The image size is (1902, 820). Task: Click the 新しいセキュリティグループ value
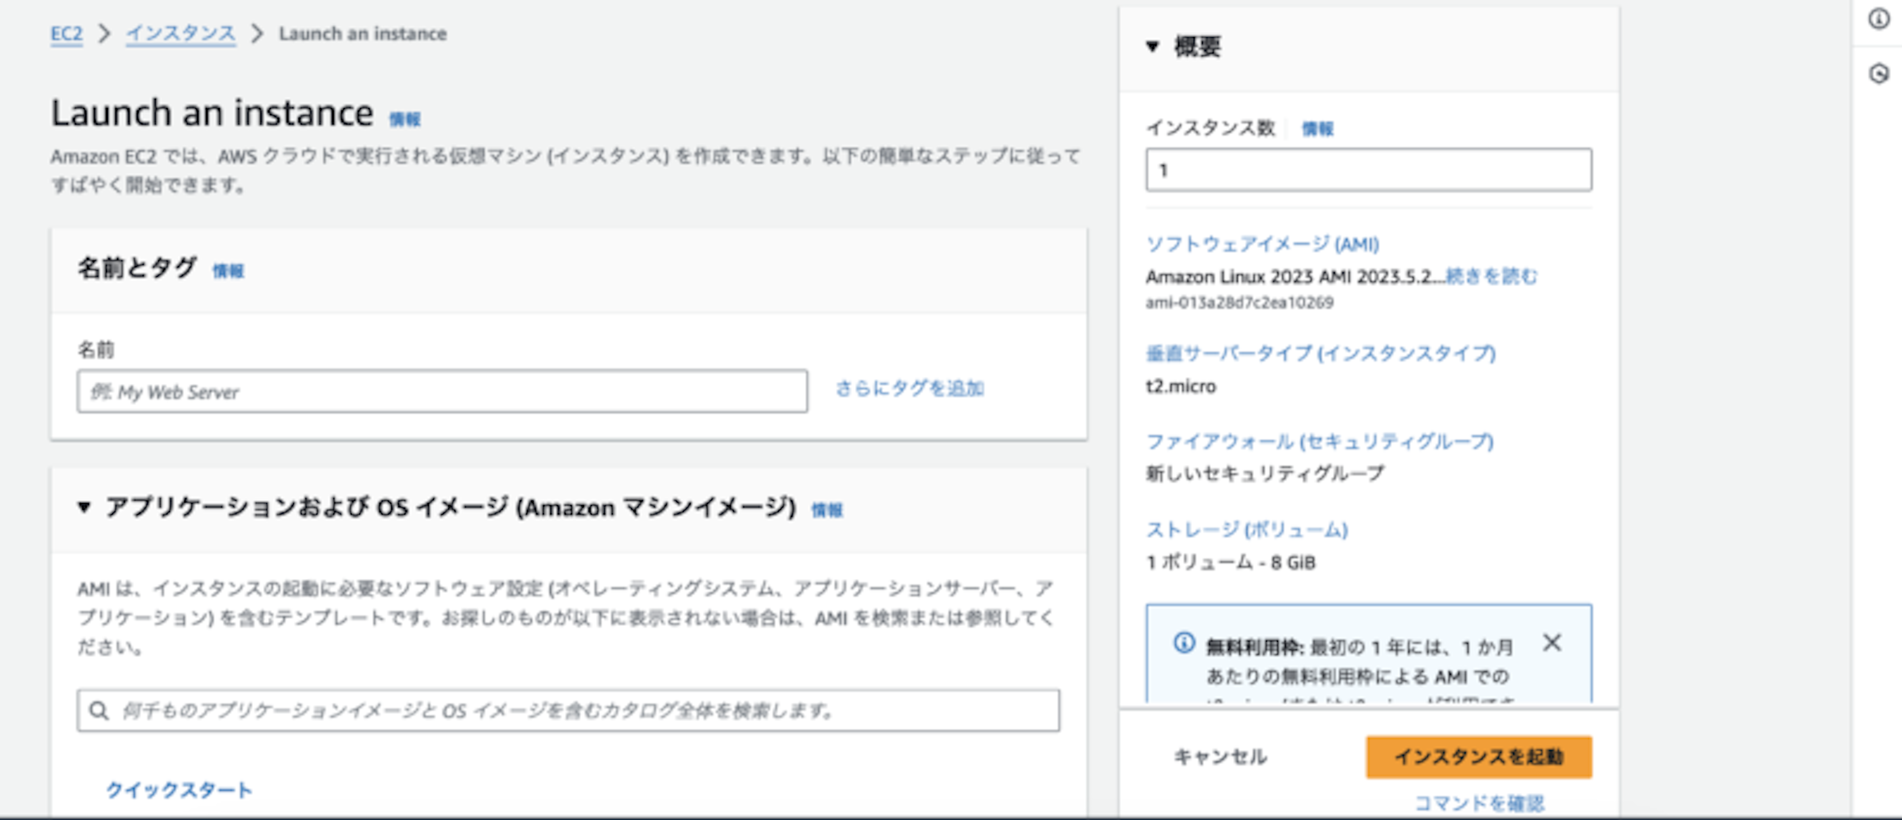coord(1265,474)
